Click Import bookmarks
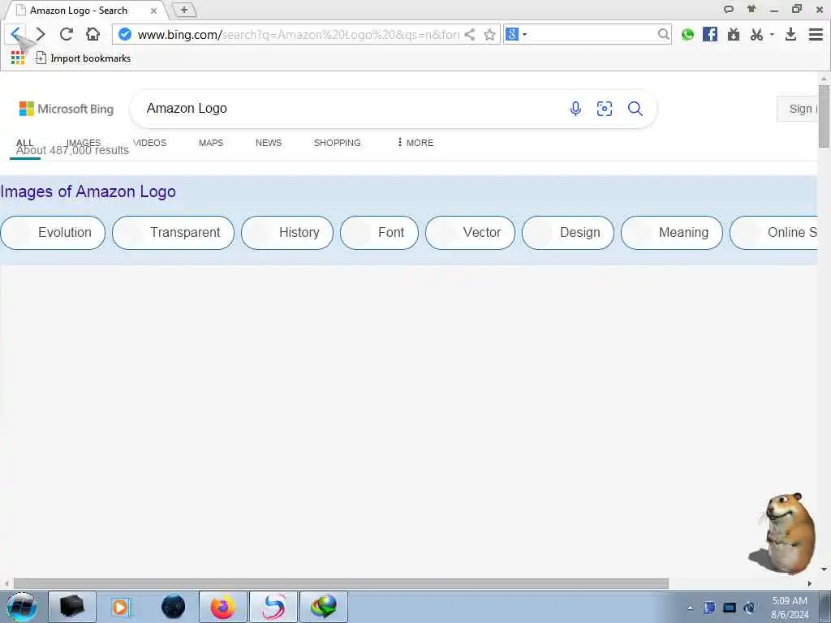Screen dimensions: 831x623 pos(84,58)
